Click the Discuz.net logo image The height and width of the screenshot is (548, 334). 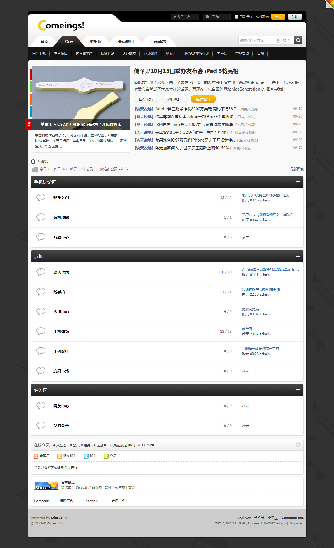tap(46, 485)
